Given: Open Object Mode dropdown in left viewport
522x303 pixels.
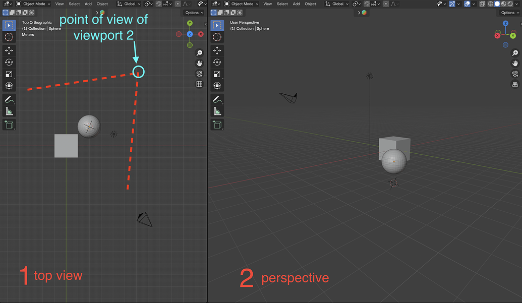Looking at the screenshot, I should pos(33,4).
